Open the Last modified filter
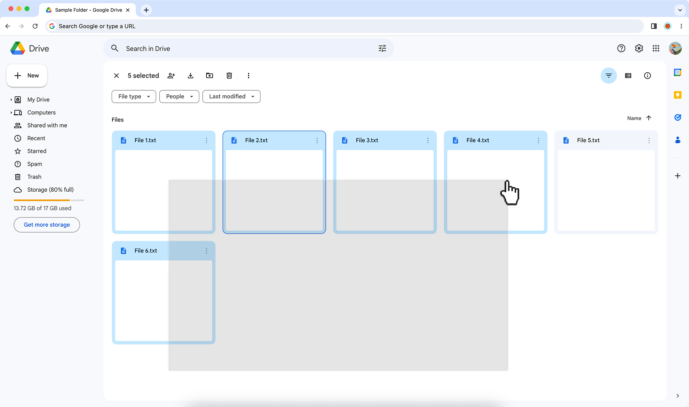Image resolution: width=689 pixels, height=407 pixels. pyautogui.click(x=231, y=96)
